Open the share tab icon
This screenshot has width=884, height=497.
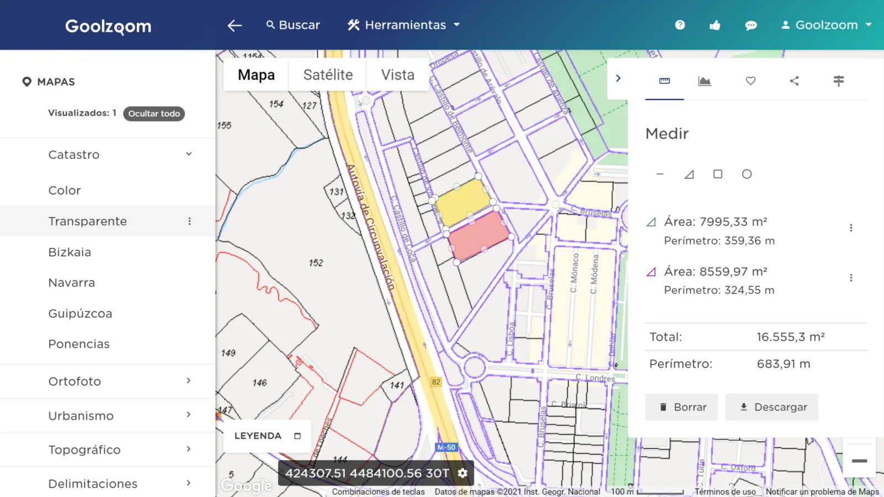click(794, 81)
